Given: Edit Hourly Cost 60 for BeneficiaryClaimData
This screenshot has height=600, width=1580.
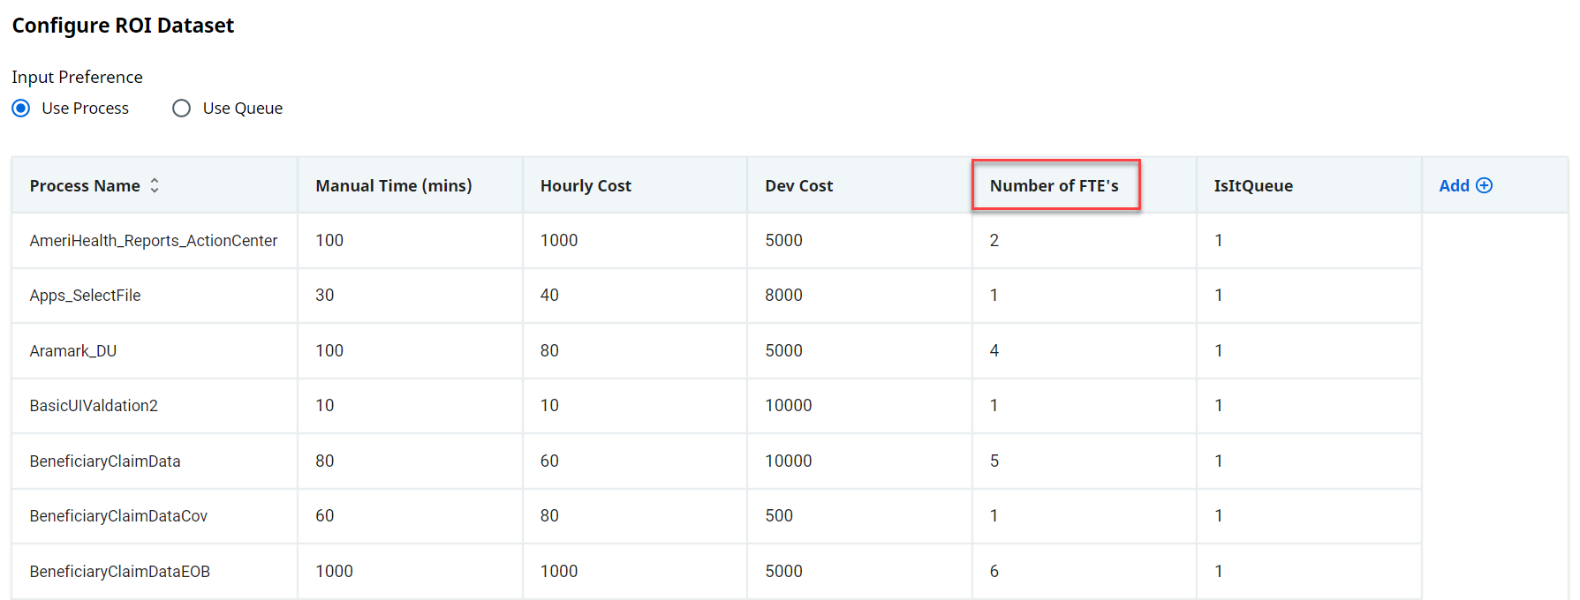Looking at the screenshot, I should [549, 461].
